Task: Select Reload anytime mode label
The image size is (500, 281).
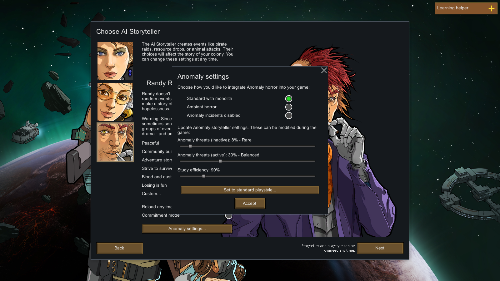Action: (157, 207)
